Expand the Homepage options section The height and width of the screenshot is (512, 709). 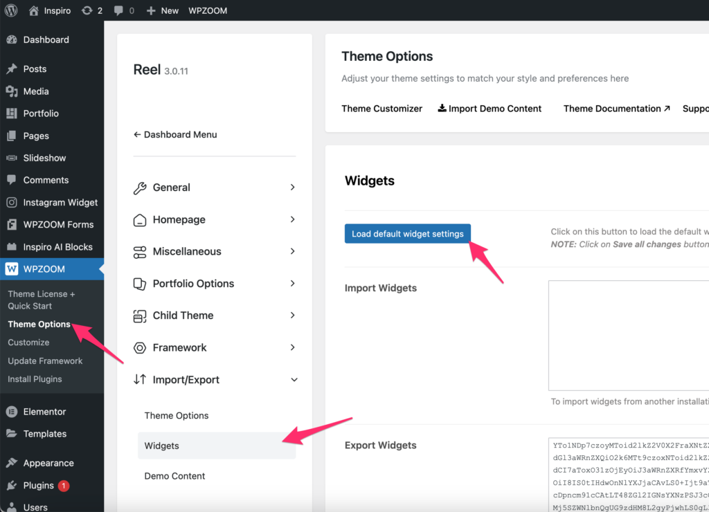coord(215,219)
